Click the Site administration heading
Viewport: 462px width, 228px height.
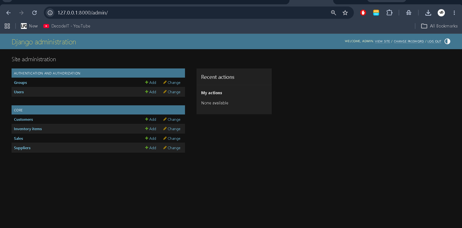point(34,59)
